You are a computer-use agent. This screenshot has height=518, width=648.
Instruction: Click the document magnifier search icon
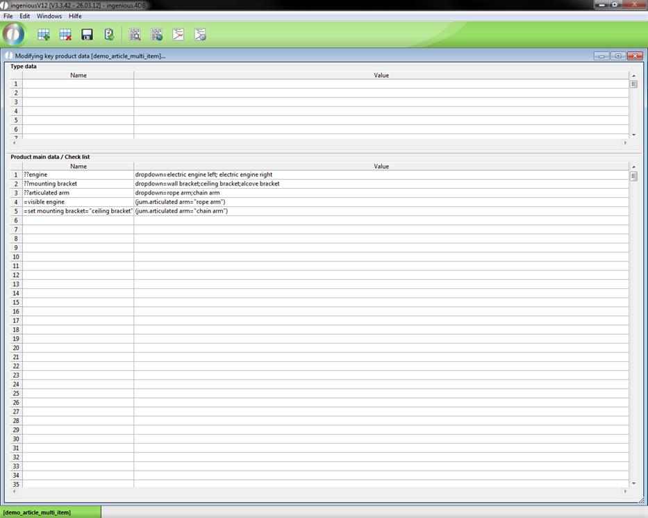[x=135, y=35]
